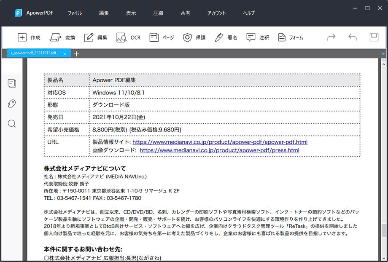Open the search sidebar panel
Screen dimensions: 388x262
[x=12, y=123]
